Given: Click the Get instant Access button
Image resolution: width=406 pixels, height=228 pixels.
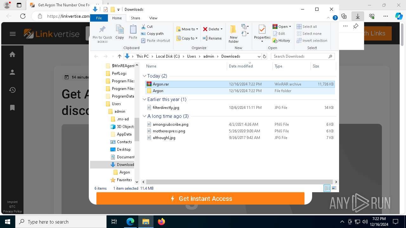Looking at the screenshot, I should click(200, 199).
